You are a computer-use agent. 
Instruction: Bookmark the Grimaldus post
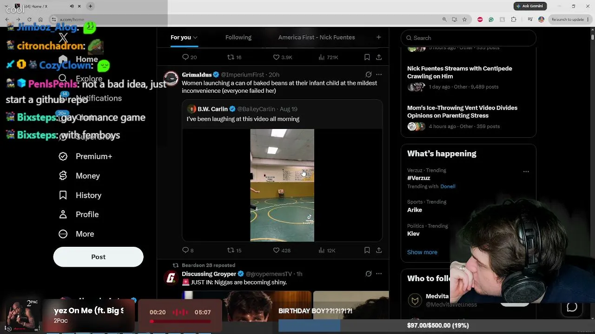[367, 250]
